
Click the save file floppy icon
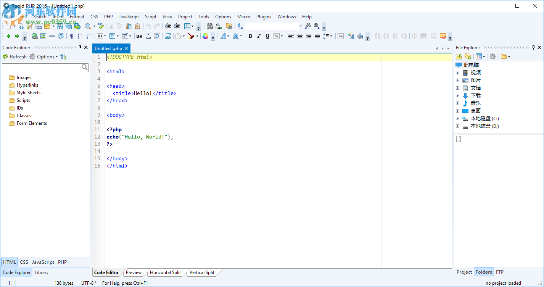pyautogui.click(x=60, y=26)
